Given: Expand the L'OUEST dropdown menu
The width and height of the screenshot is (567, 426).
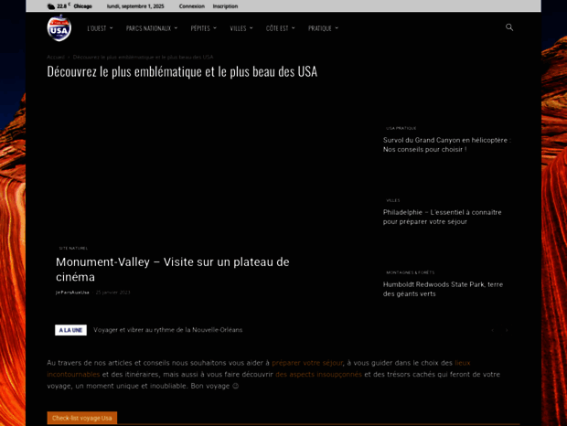Looking at the screenshot, I should coord(100,28).
